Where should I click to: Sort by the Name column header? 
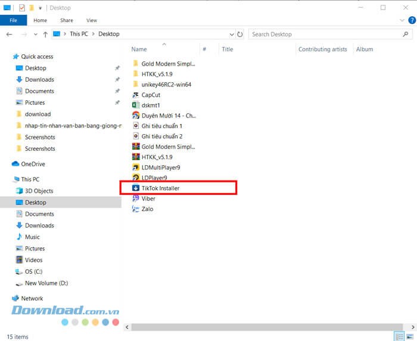[x=139, y=49]
